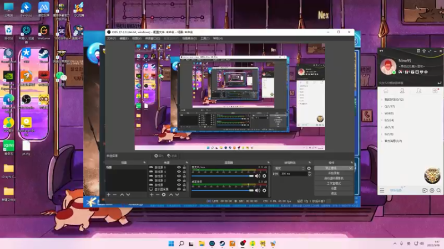Viewport: 444px width, 249px height.
Task: Open settings gear for 桌面音频 audio
Action: click(264, 190)
